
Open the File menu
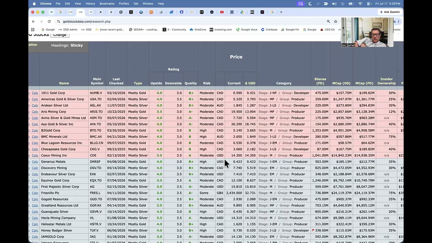click(58, 4)
